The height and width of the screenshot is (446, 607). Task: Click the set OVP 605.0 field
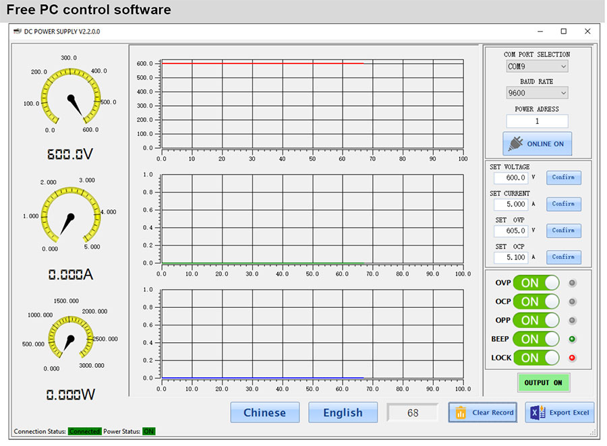pos(511,231)
